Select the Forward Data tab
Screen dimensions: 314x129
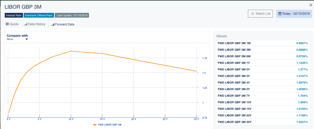tap(63, 24)
